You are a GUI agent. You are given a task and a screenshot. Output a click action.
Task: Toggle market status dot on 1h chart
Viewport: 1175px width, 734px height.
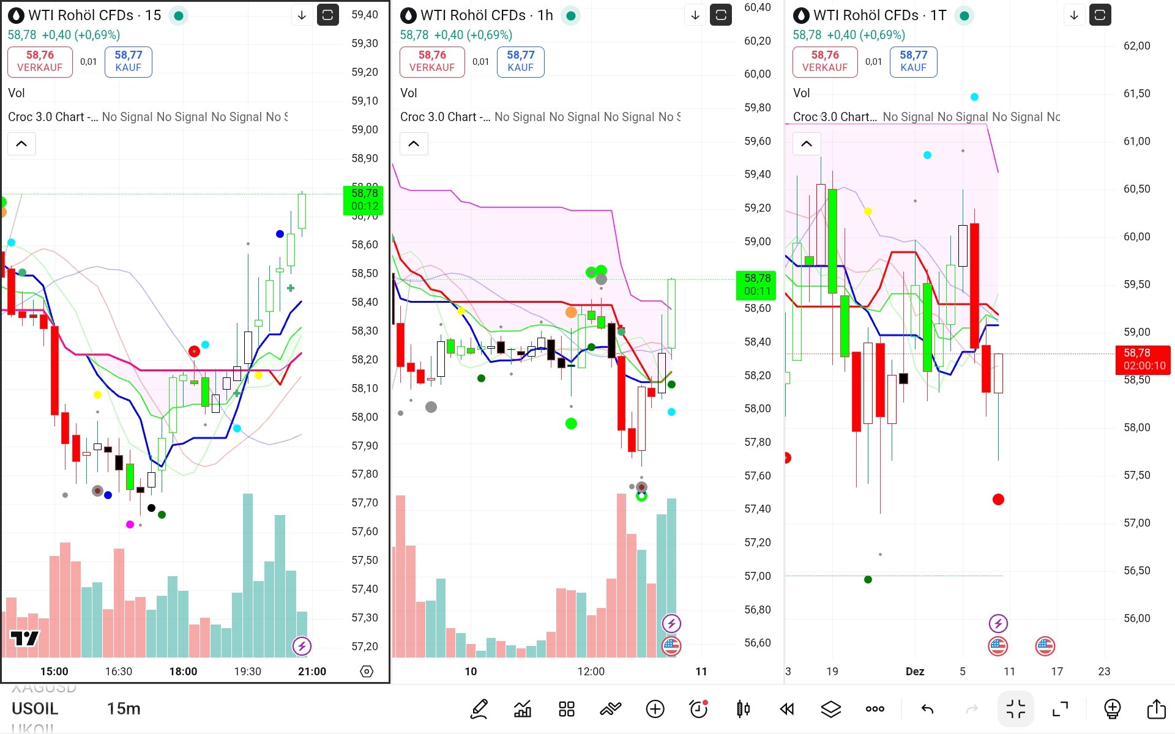click(x=570, y=16)
